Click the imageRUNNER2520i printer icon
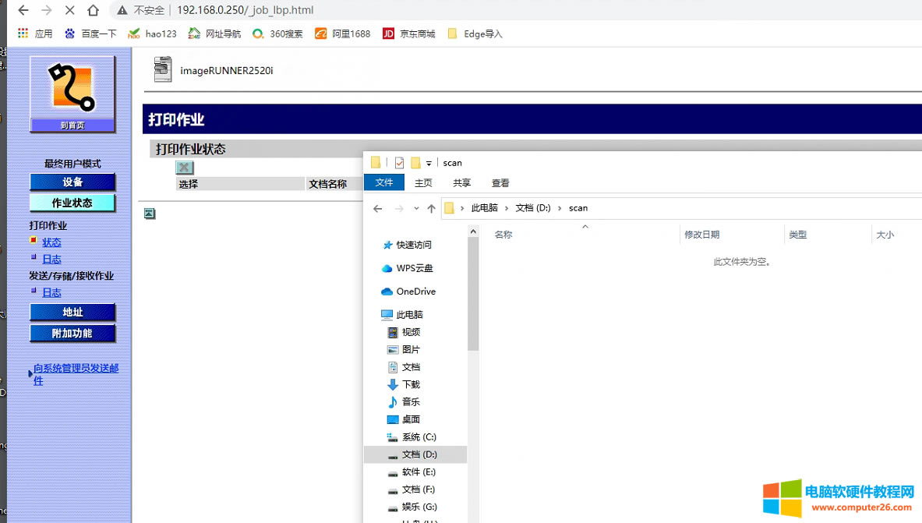922x523 pixels. (163, 69)
